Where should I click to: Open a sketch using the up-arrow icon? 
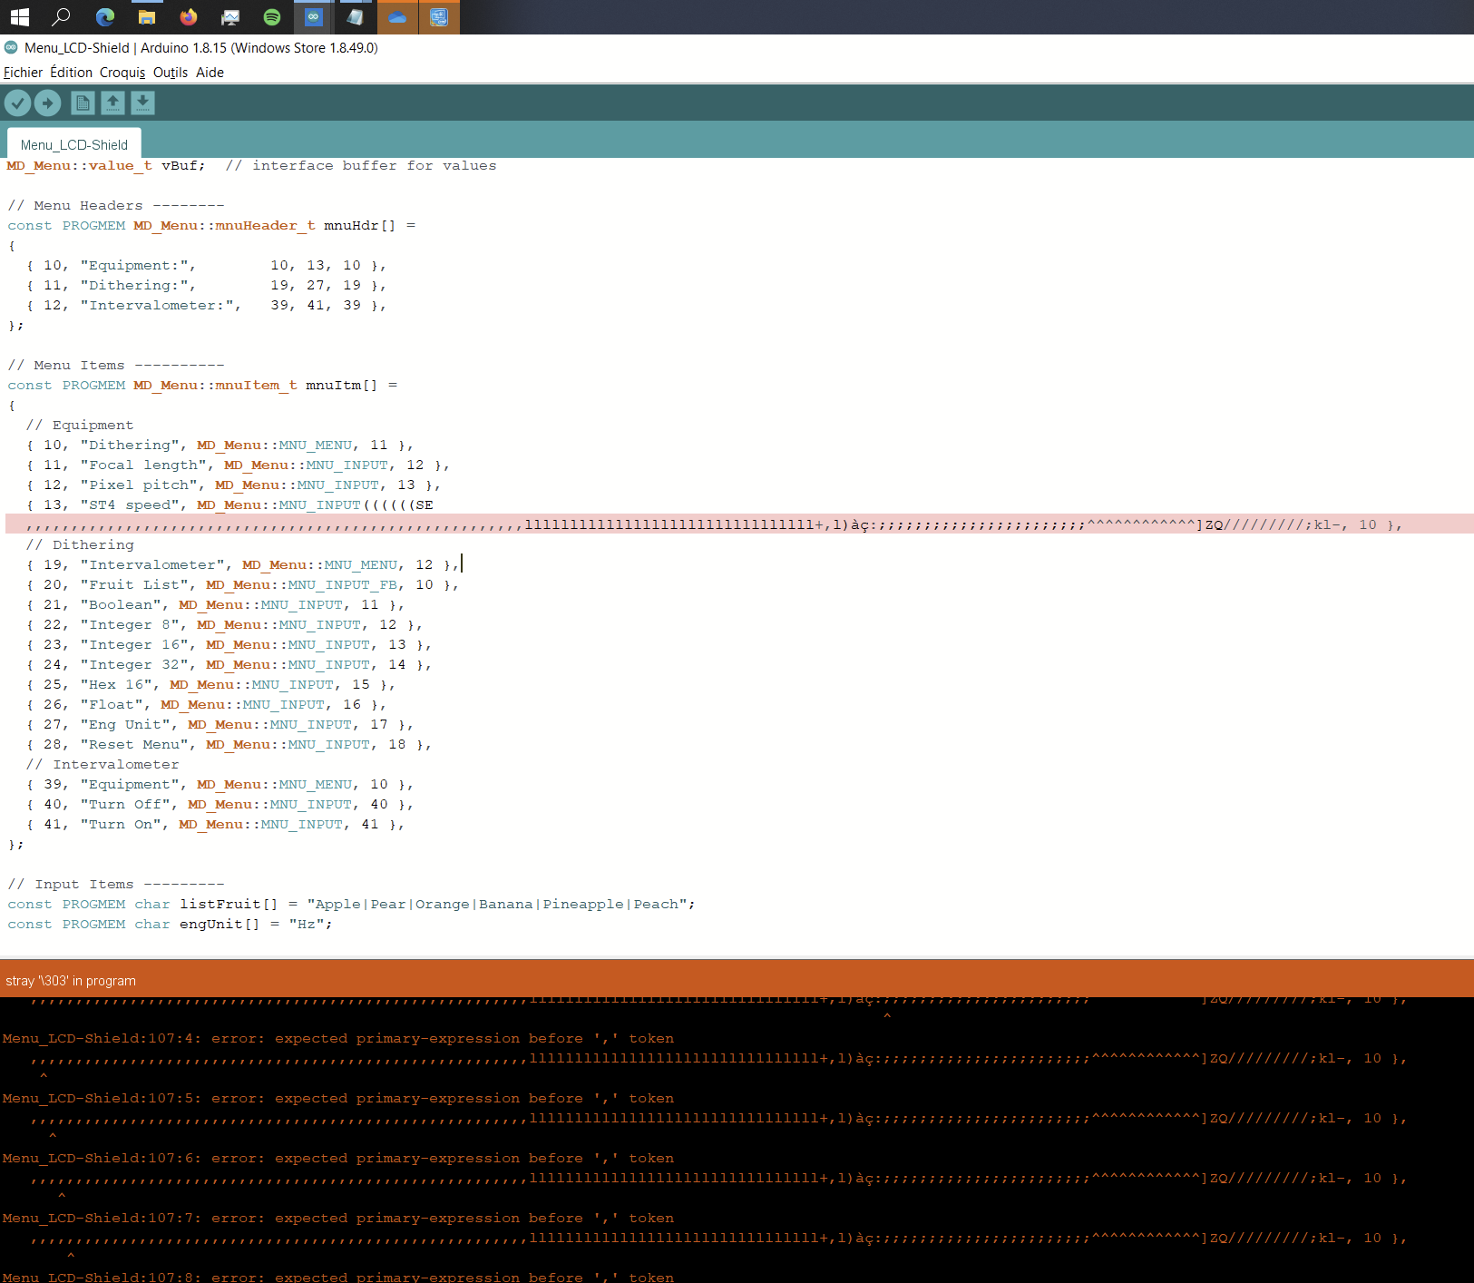click(112, 103)
